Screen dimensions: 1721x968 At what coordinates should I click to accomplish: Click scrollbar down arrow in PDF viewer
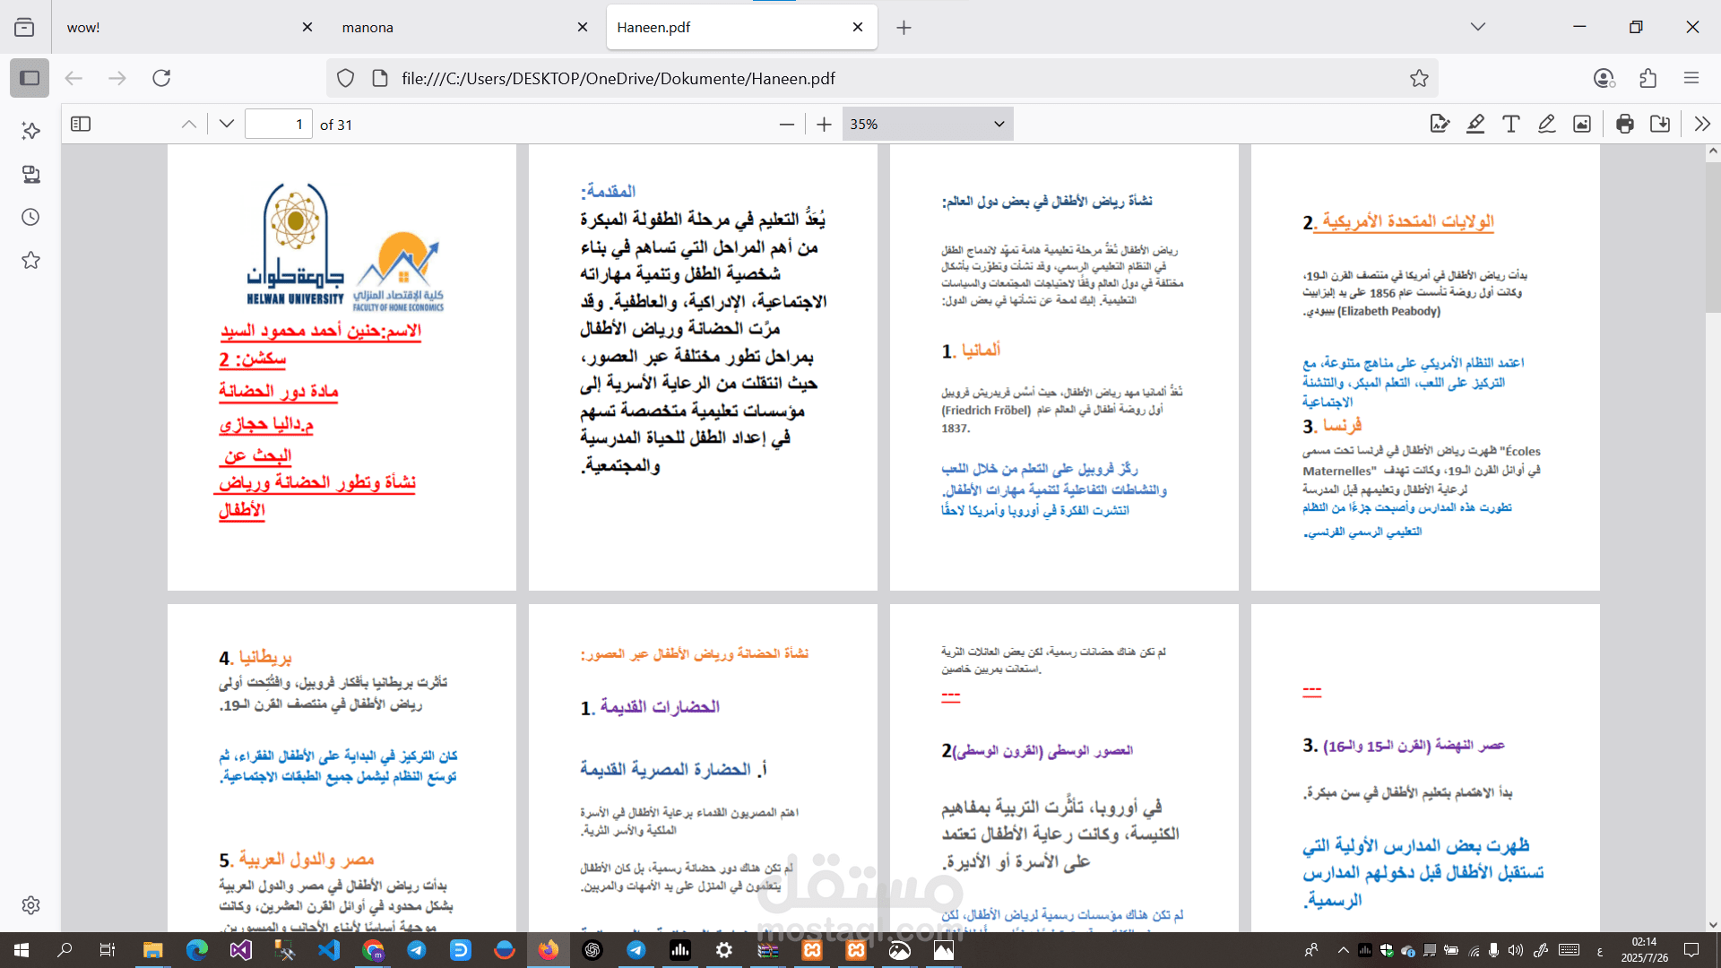1713,925
